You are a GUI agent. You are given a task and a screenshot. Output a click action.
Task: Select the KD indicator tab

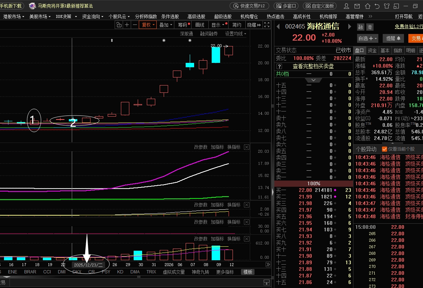click(120, 272)
